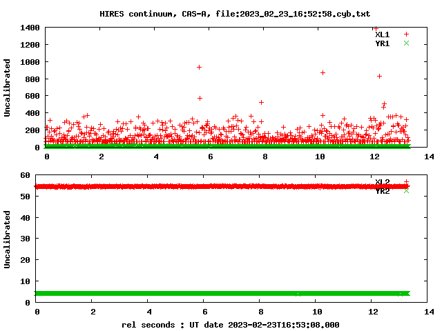Click the green cross marker beside YR1

pyautogui.click(x=406, y=43)
